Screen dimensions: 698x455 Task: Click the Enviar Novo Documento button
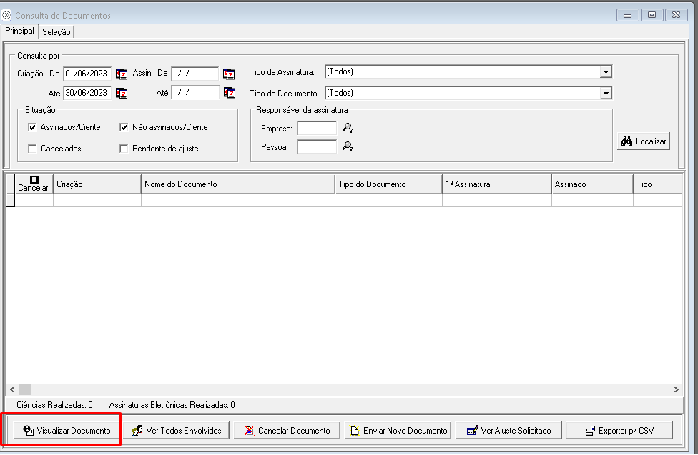tap(398, 431)
